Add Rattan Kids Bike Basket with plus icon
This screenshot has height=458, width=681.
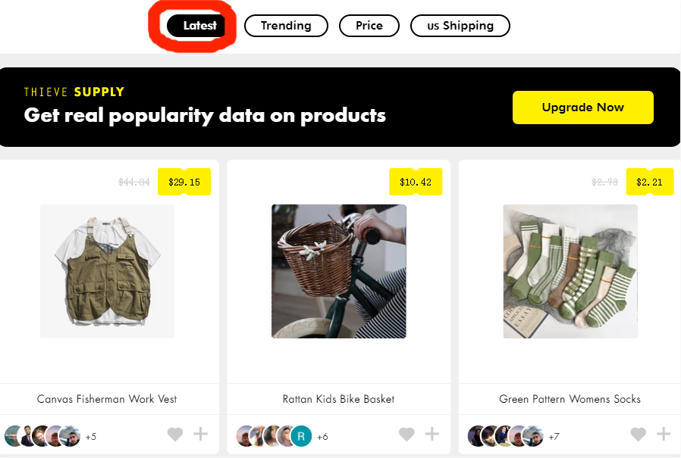click(432, 433)
